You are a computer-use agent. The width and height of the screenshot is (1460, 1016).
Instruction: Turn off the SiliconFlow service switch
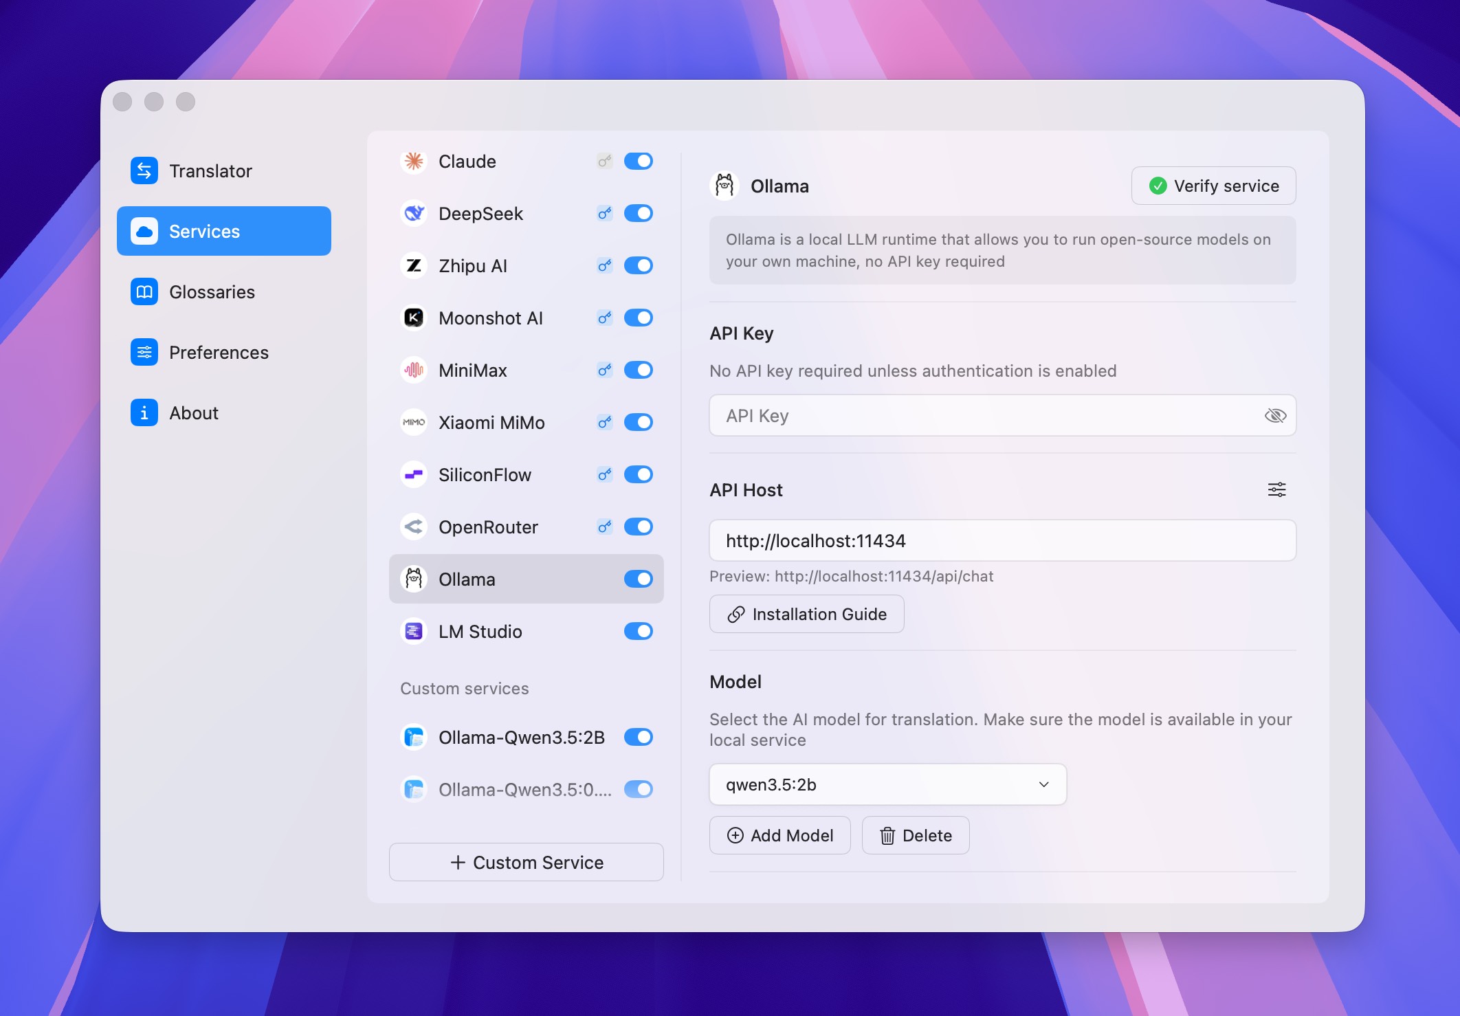click(x=639, y=475)
